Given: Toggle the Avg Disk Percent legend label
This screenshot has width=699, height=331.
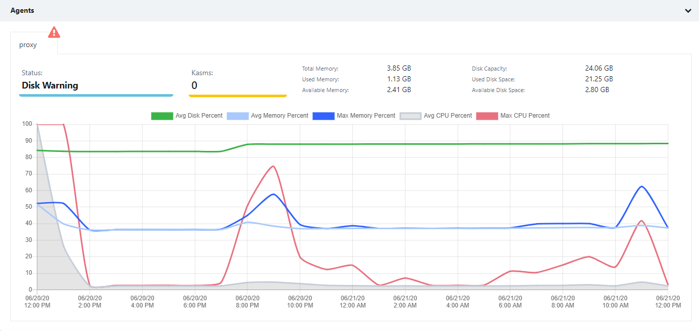Looking at the screenshot, I should pos(199,116).
